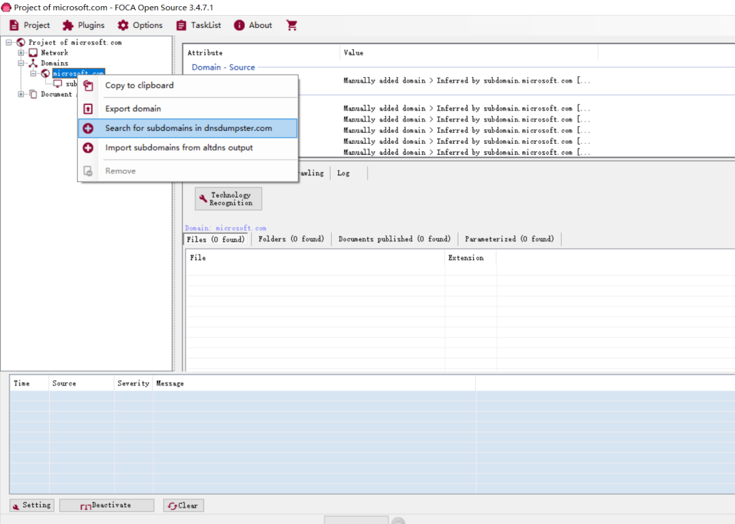Screen dimensions: 735x524
Task: Click the FOCA application icon in title bar
Action: (x=6, y=7)
